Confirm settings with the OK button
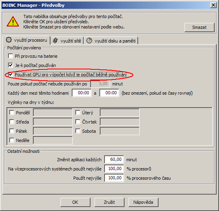219x211 pixels. coord(75,202)
